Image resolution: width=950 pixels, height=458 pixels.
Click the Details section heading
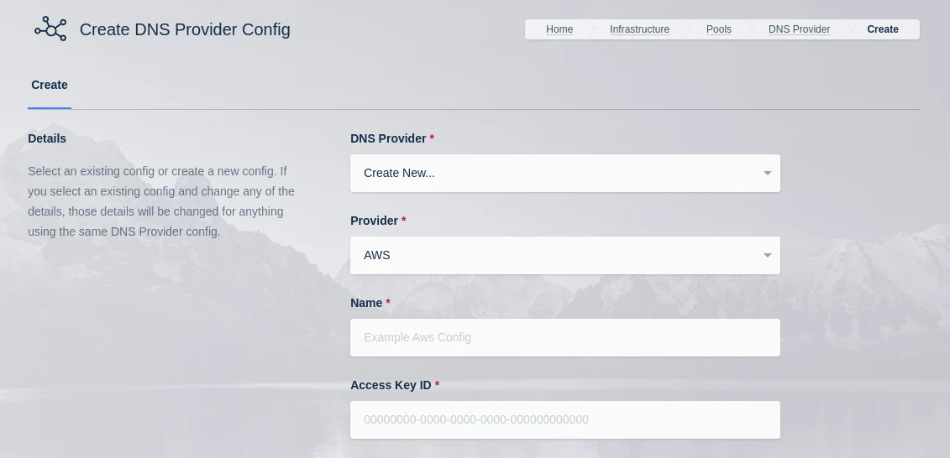coord(47,138)
